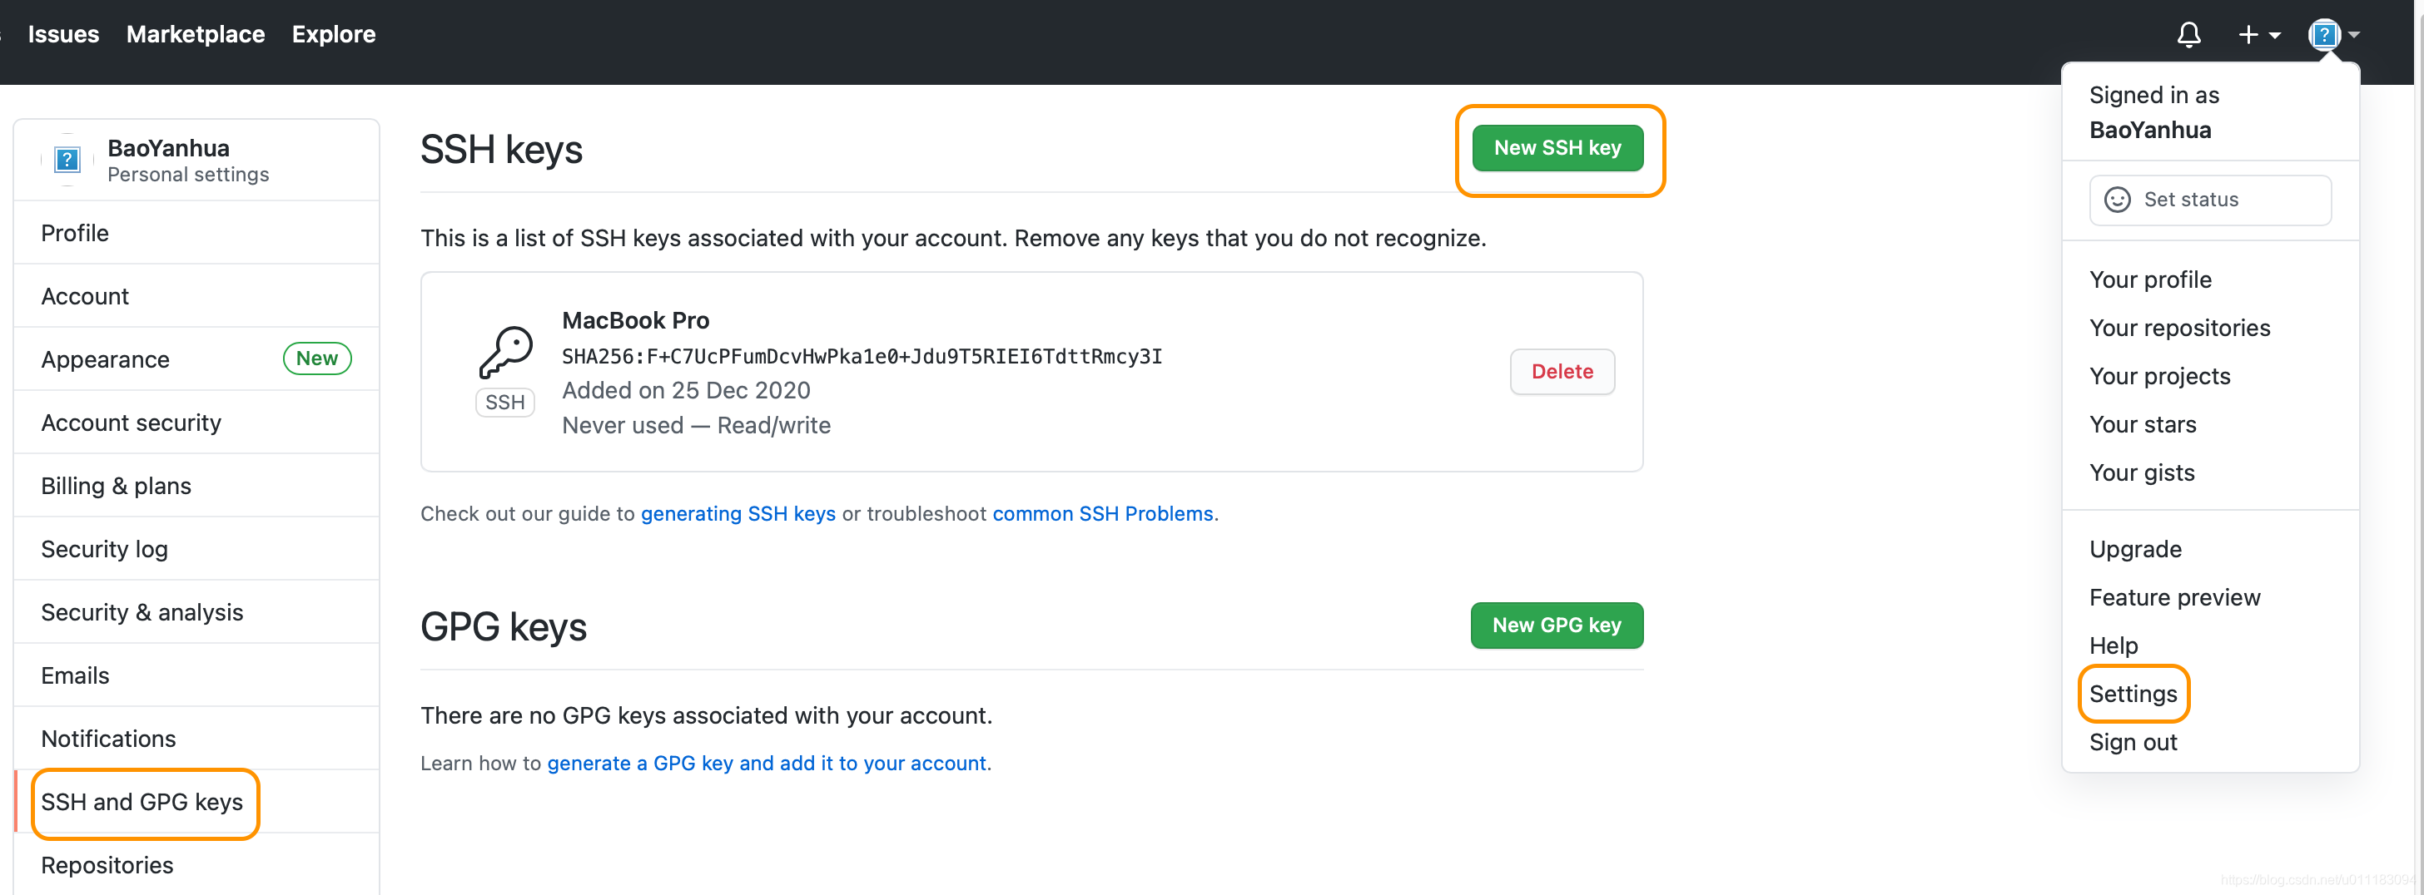Screen dimensions: 2424x895
Task: Click the SSH key icon for MacBook Pro
Action: [505, 352]
